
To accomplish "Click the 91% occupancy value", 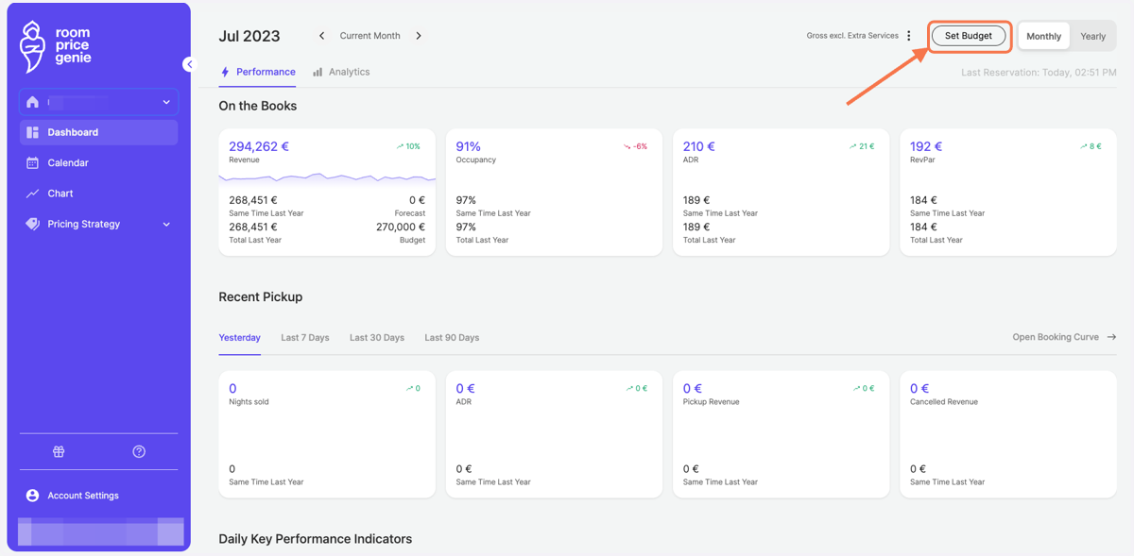I will (468, 146).
